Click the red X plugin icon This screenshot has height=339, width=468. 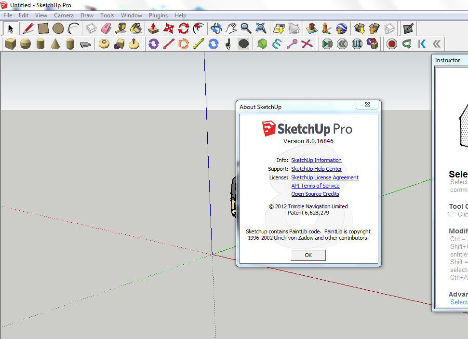[x=307, y=44]
